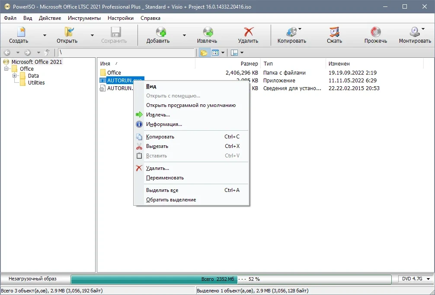The height and width of the screenshot is (295, 435).
Task: Open the Back history dropdown arrow
Action: tap(18, 52)
